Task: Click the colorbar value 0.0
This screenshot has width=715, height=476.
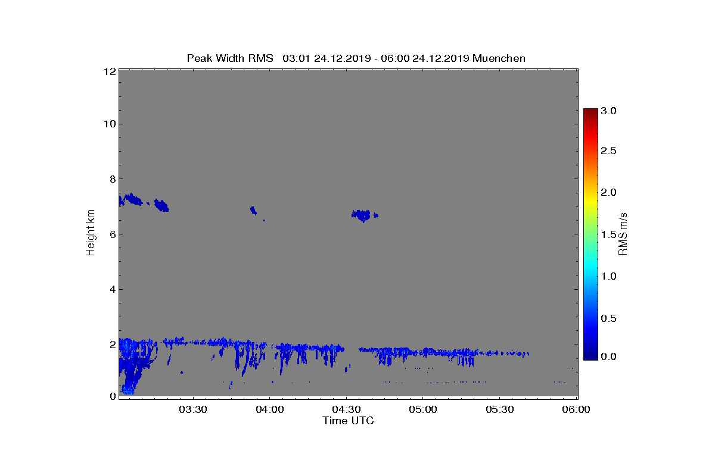Action: coord(608,356)
